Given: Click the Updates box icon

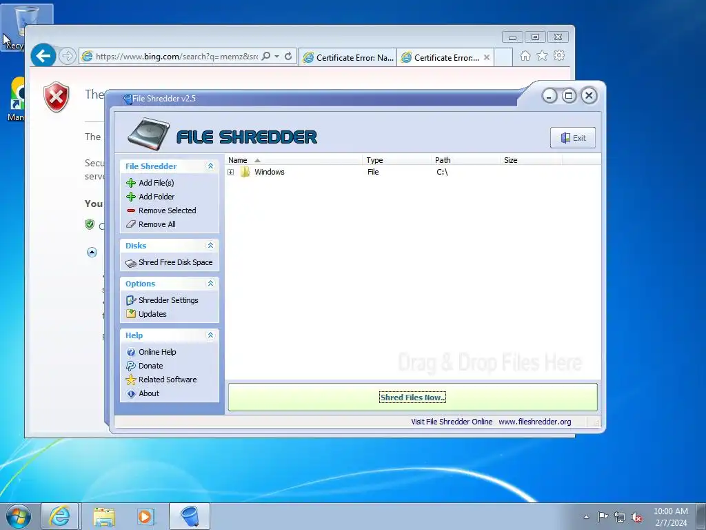Looking at the screenshot, I should [131, 314].
